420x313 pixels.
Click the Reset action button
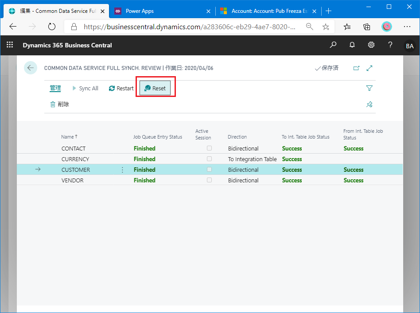click(155, 88)
